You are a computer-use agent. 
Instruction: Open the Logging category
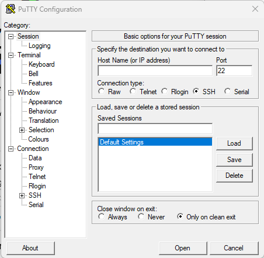tap(40, 46)
